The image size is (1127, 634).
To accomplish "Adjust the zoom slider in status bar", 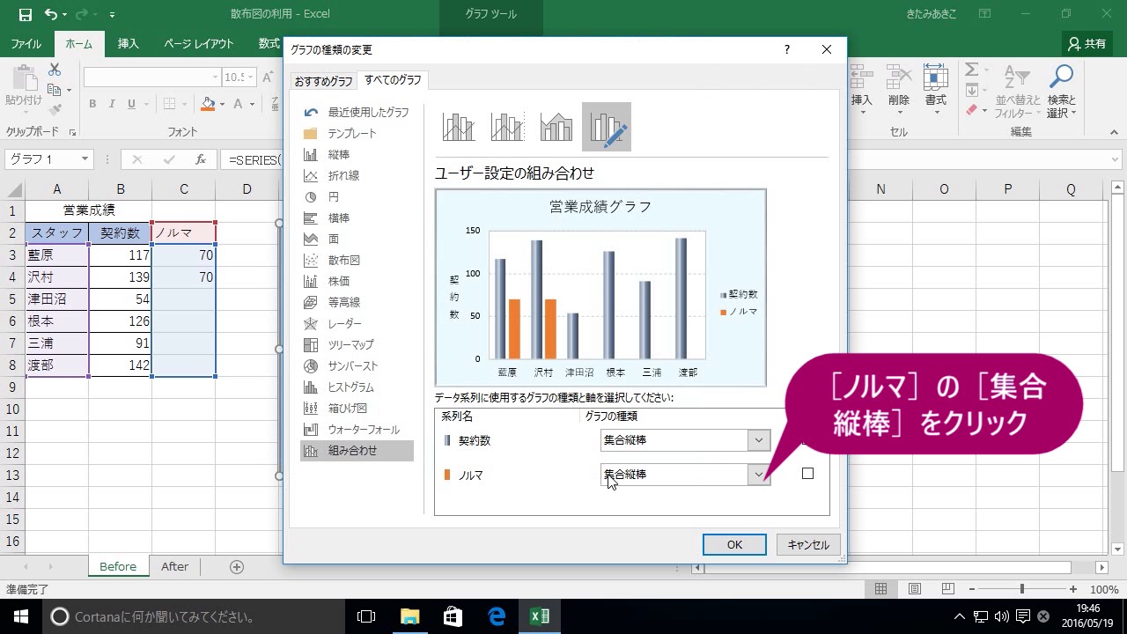I will (x=1022, y=589).
